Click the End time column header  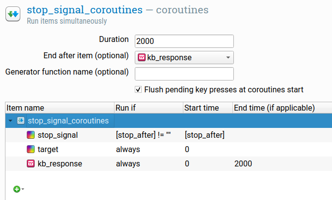[282, 108]
